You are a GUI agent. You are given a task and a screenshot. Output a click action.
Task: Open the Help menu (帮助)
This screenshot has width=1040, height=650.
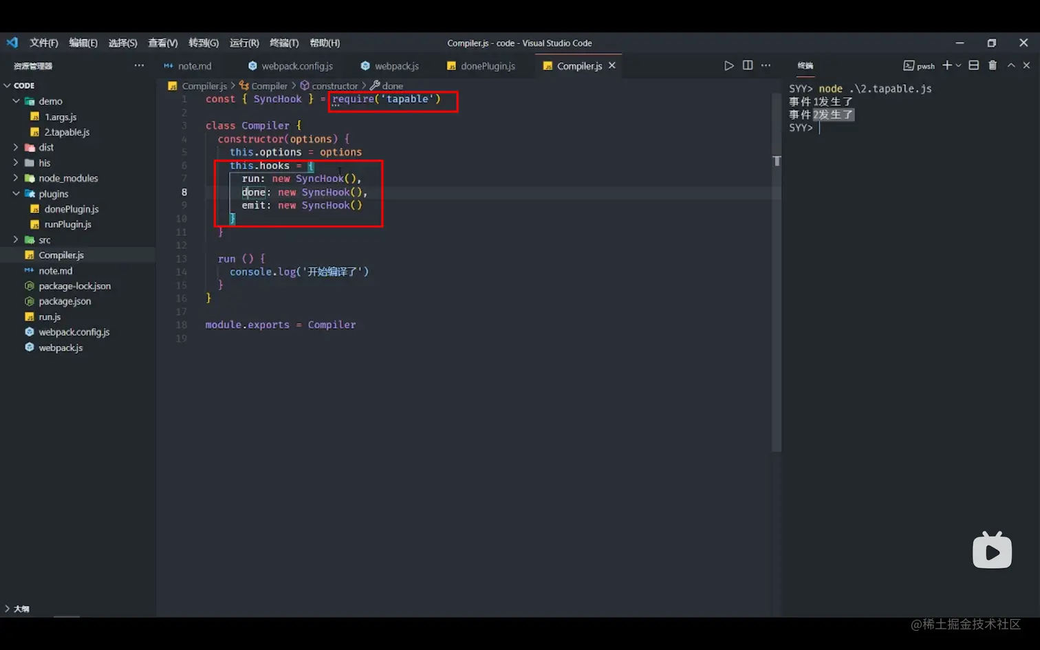click(325, 43)
